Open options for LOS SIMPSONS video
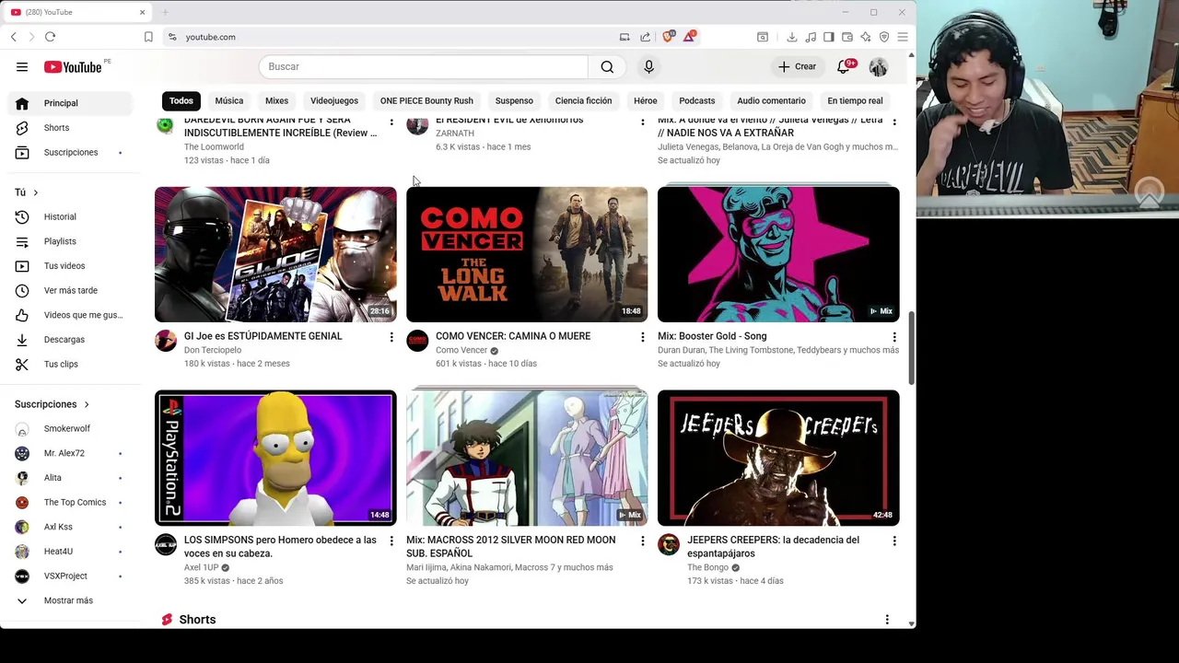 [391, 541]
